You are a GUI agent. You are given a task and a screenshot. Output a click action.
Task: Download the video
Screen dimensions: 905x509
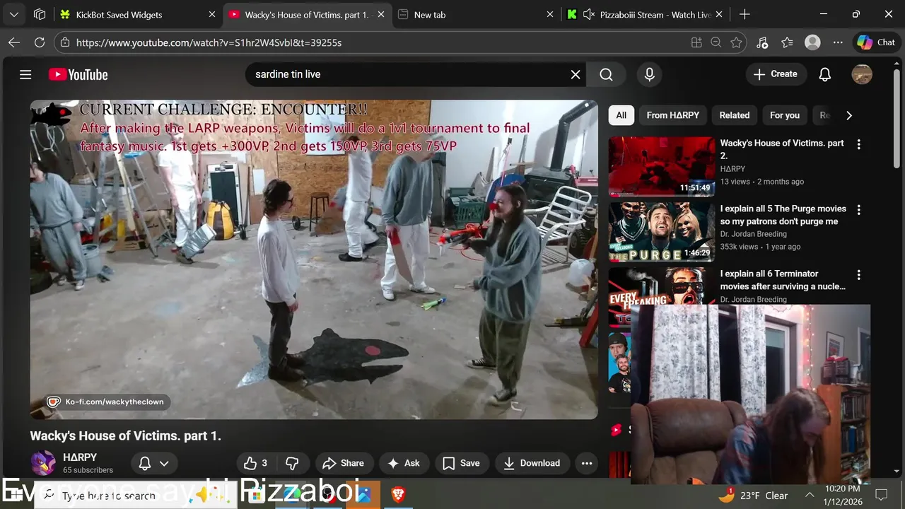coord(532,463)
